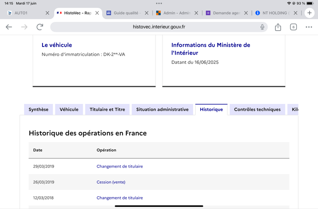Add a new browser tab
The height and width of the screenshot is (209, 318).
coord(309,13)
